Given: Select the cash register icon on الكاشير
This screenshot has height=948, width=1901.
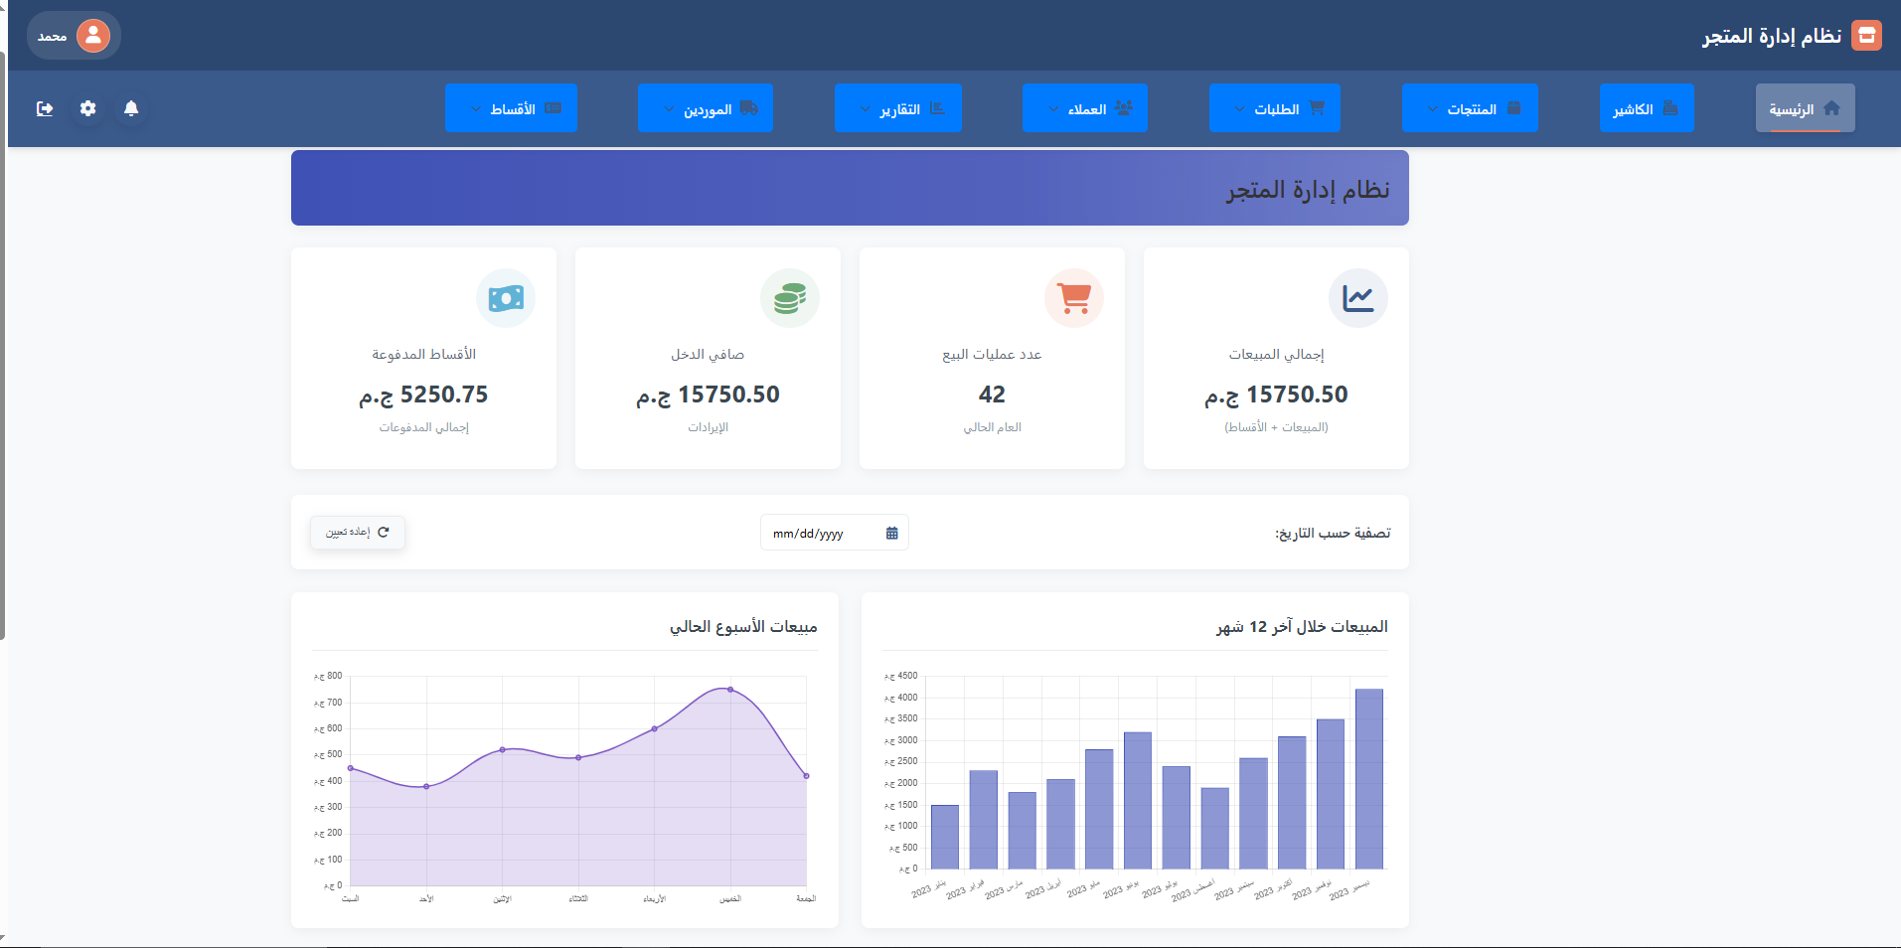Looking at the screenshot, I should pos(1669,108).
